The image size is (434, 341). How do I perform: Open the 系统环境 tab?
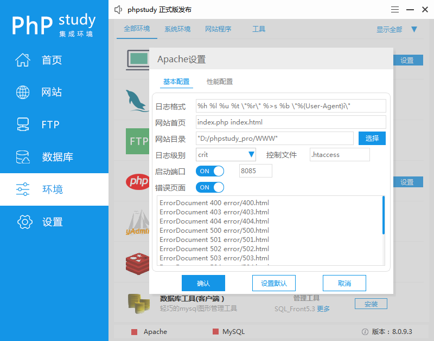177,29
